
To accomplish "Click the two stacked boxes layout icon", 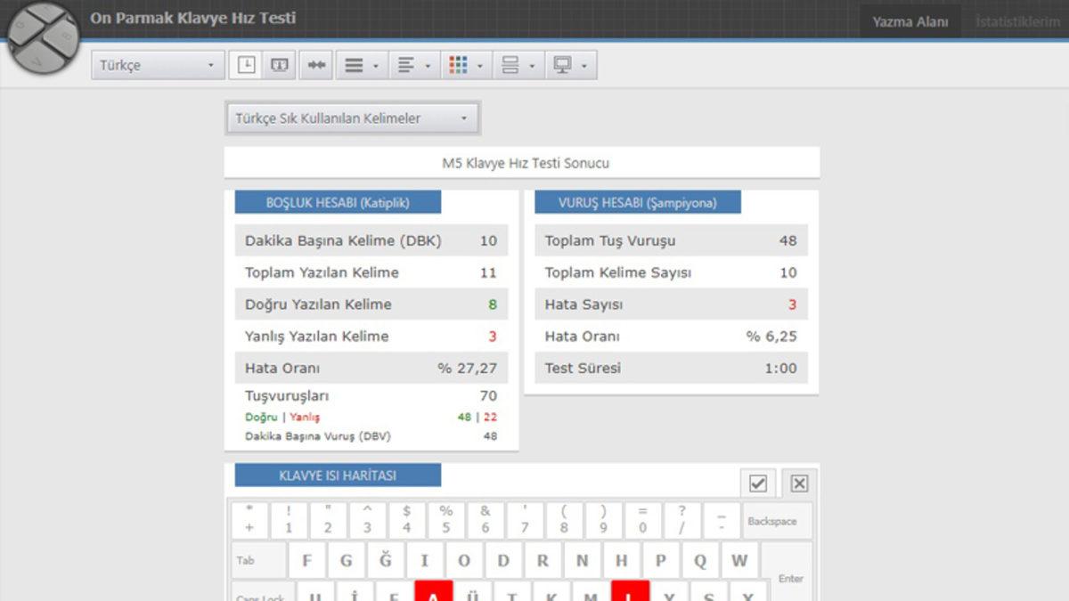I will pos(510,65).
